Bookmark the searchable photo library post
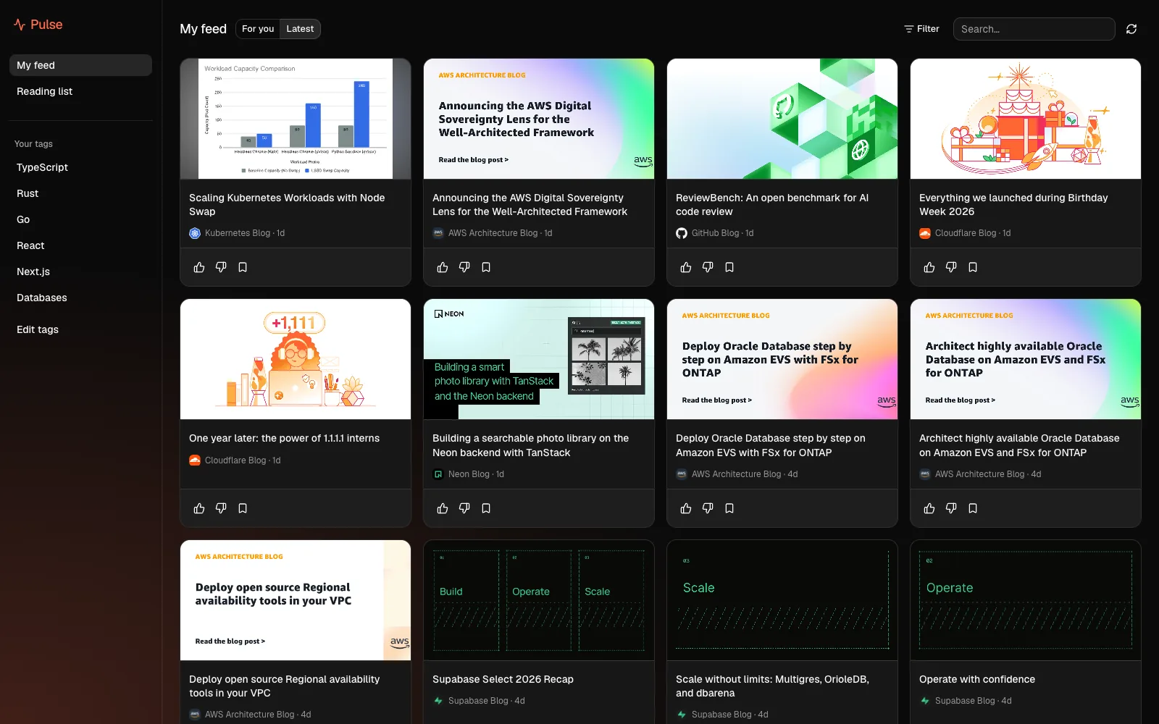1159x724 pixels. (486, 508)
